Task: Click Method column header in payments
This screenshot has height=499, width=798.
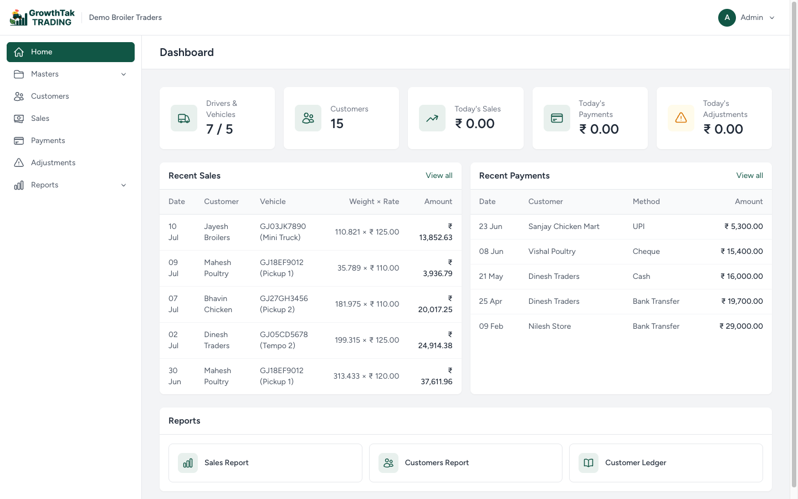Action: click(646, 202)
